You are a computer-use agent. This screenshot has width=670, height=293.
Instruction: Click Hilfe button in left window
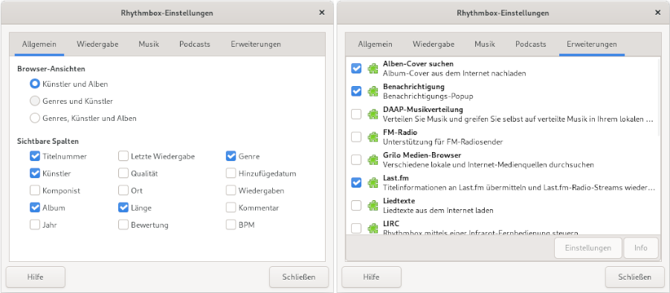click(35, 277)
